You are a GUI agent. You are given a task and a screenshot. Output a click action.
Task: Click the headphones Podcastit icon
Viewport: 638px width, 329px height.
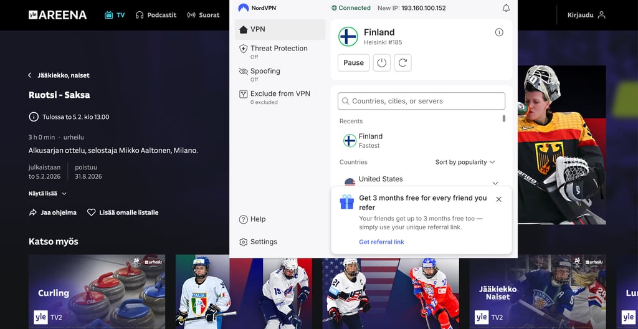[140, 15]
